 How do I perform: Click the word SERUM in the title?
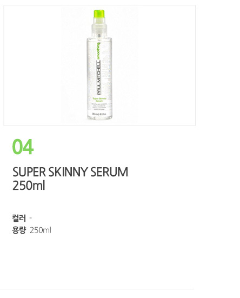[109, 172]
